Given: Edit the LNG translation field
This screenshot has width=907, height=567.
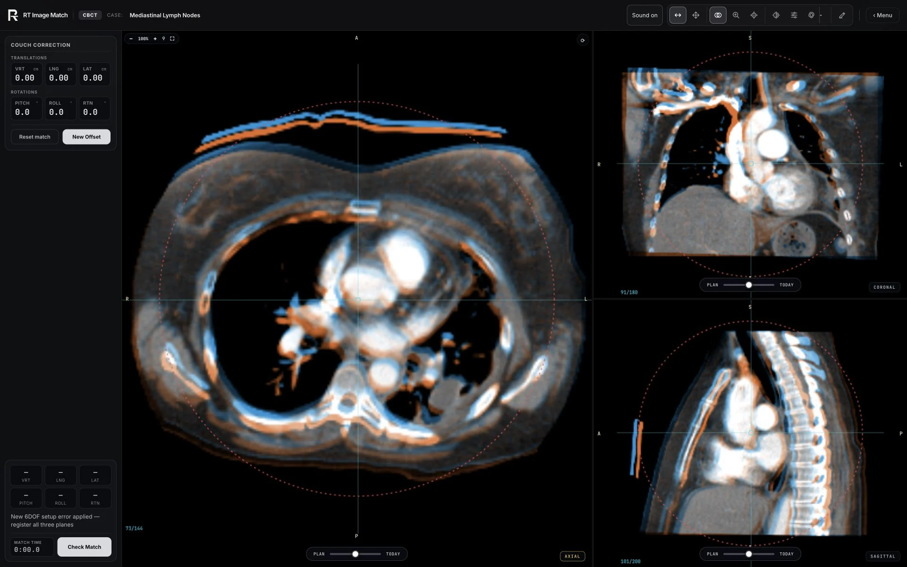Looking at the screenshot, I should point(60,74).
